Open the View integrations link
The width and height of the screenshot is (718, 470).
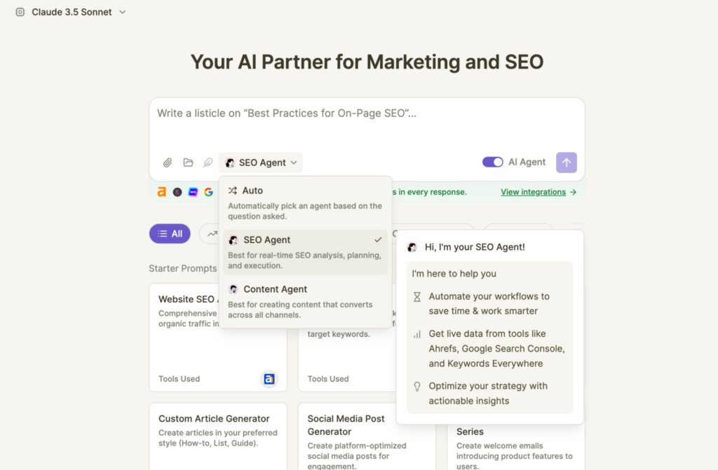(533, 192)
